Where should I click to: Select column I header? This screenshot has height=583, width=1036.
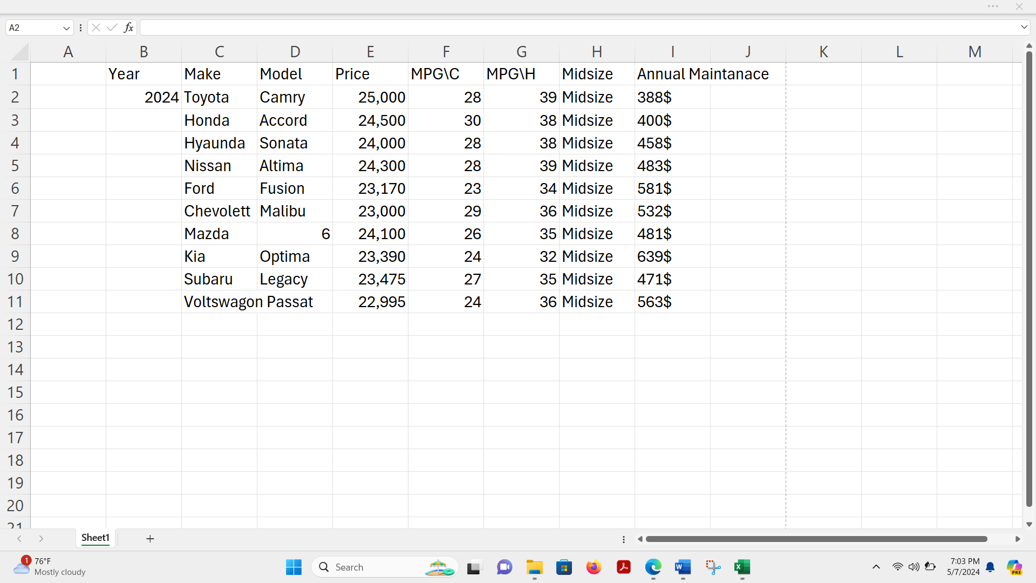[672, 52]
